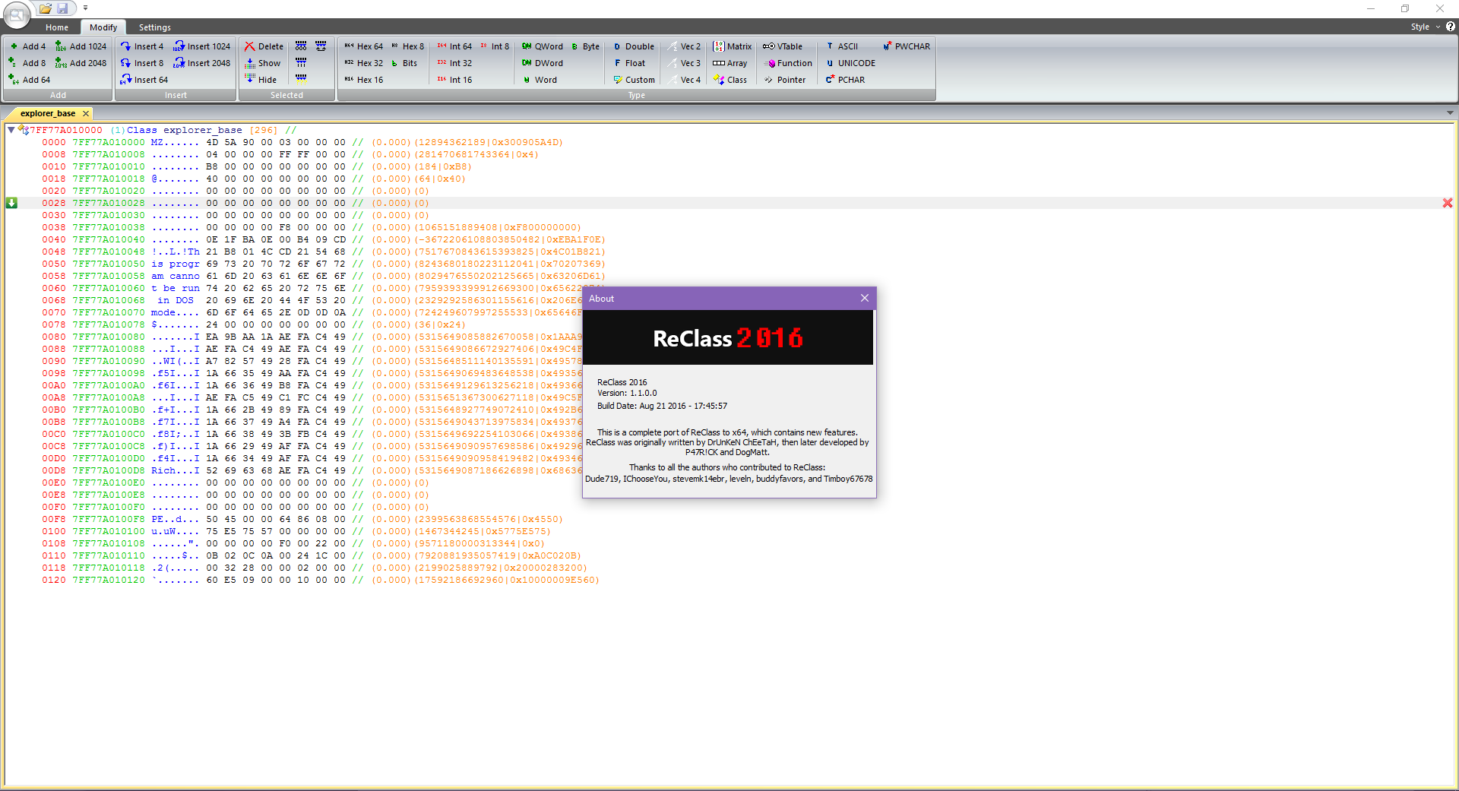Select Custom type
Screen dimensions: 1459x791
(634, 80)
